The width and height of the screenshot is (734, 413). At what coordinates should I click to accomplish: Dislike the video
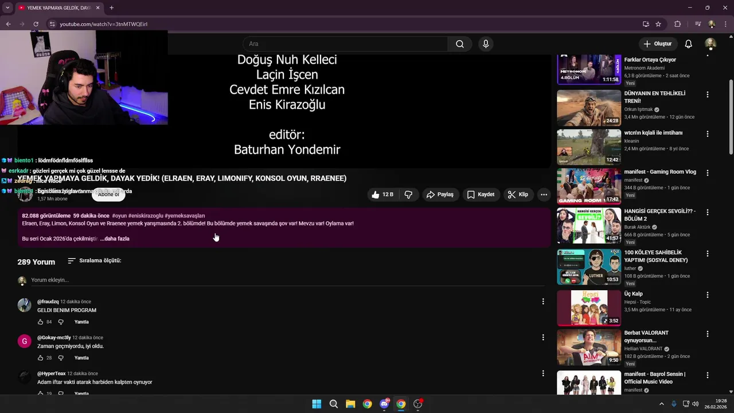408,194
